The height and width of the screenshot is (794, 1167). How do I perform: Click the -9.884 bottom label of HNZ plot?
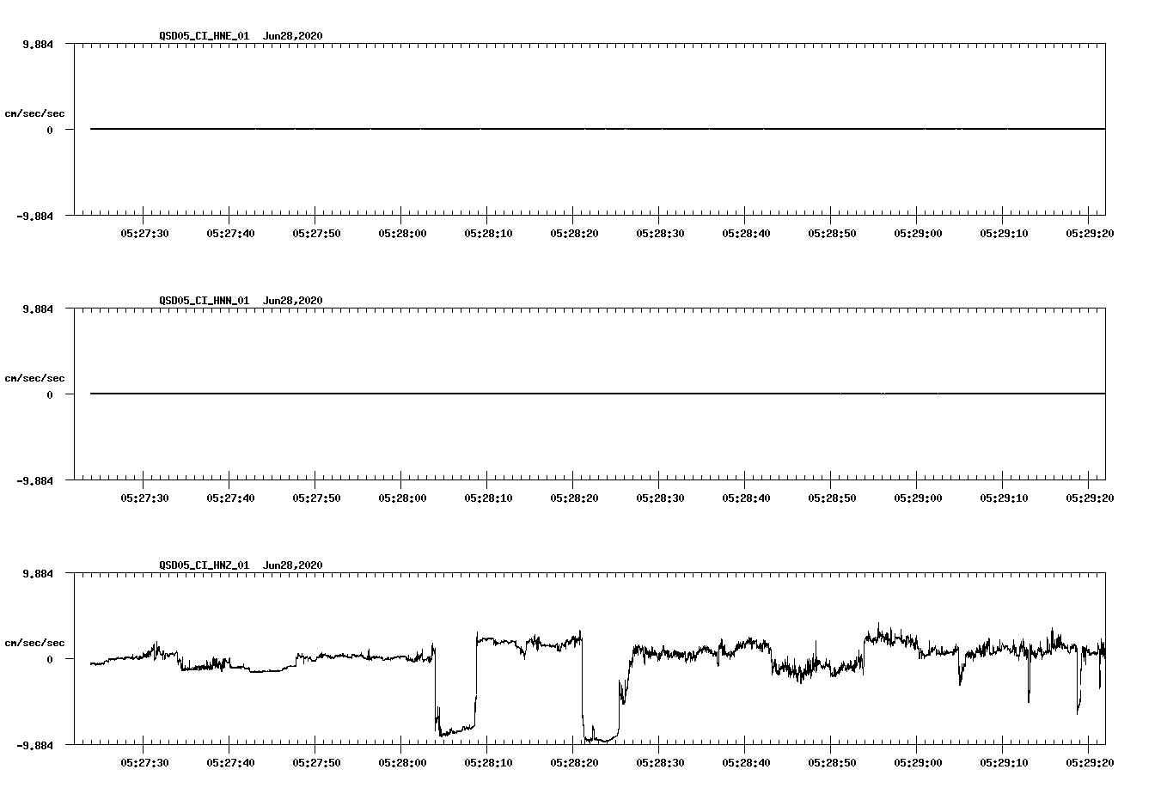click(x=34, y=745)
